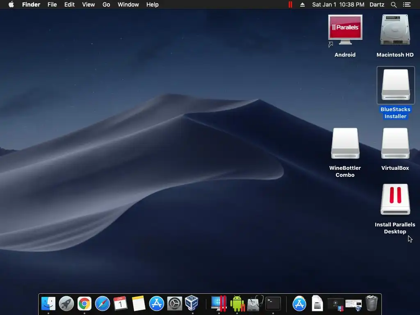Open the File menu

(52, 5)
